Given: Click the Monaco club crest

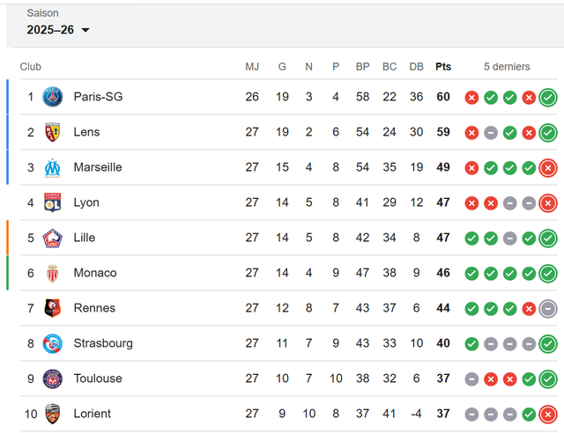Looking at the screenshot, I should 53,273.
